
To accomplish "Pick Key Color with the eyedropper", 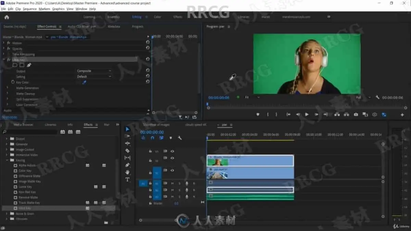I will coord(84,82).
